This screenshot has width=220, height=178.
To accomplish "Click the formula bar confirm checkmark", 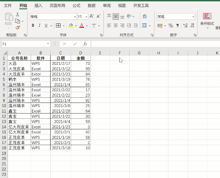I will pyautogui.click(x=75, y=44).
